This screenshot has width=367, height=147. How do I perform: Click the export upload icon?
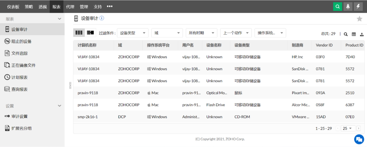tap(362, 34)
